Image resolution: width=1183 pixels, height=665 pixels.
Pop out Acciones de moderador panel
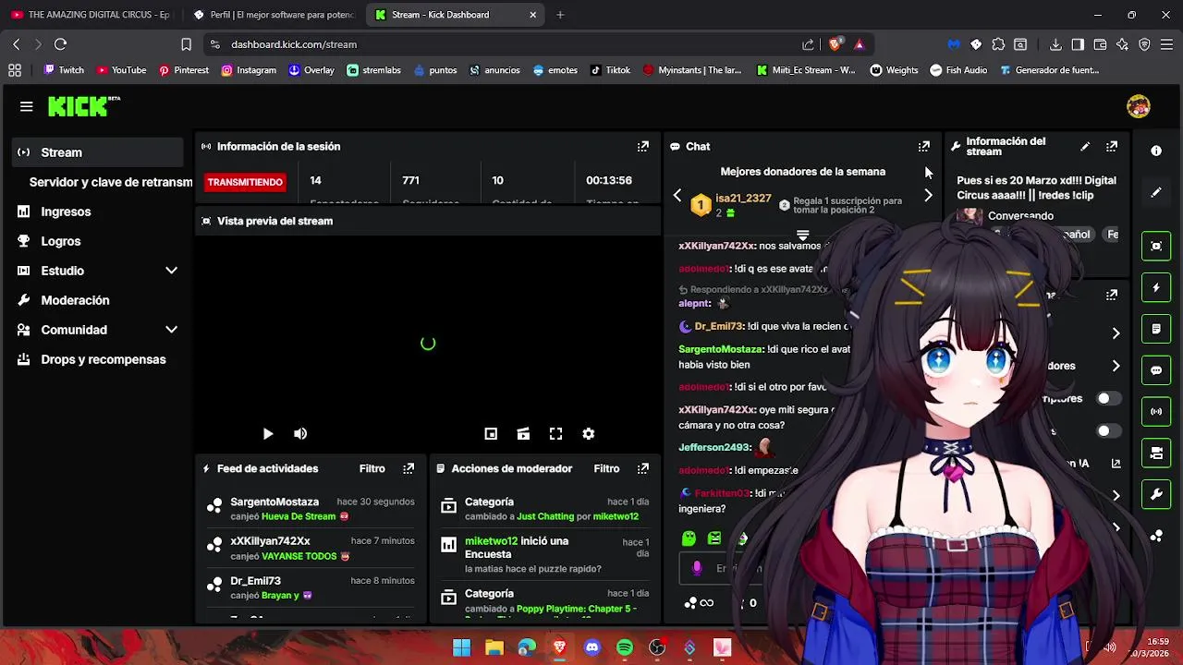[643, 468]
